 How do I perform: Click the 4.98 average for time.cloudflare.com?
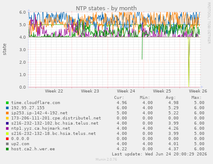coord(173,103)
